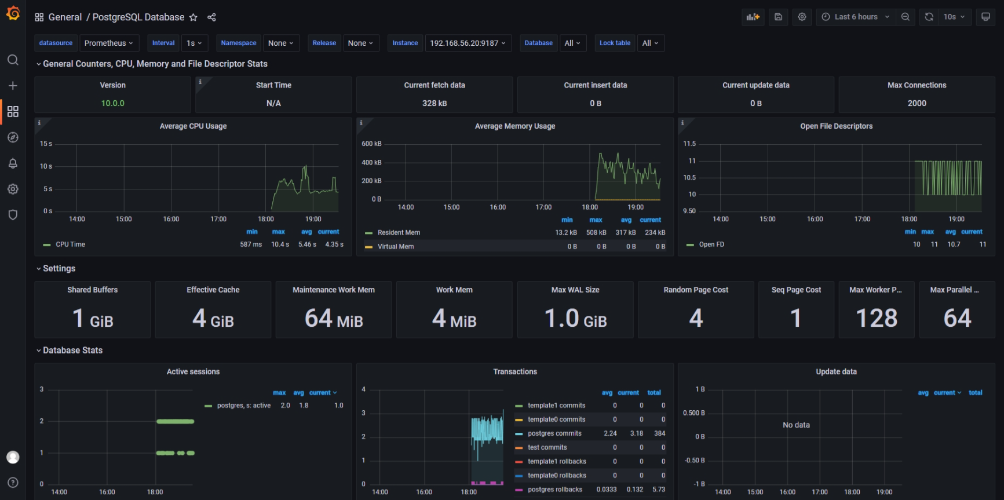Click the Max Connections 2000 stat

pyautogui.click(x=917, y=103)
